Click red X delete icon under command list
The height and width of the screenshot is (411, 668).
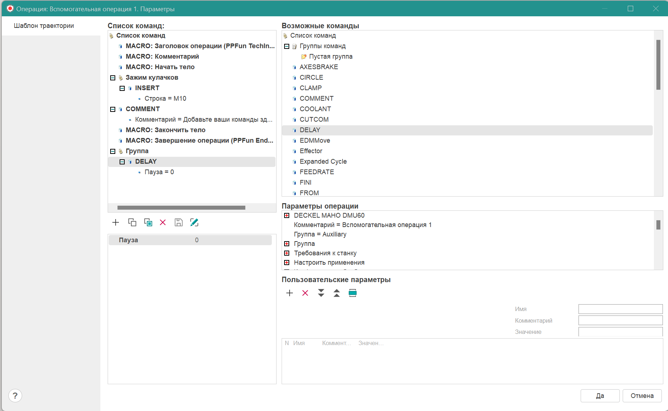163,222
